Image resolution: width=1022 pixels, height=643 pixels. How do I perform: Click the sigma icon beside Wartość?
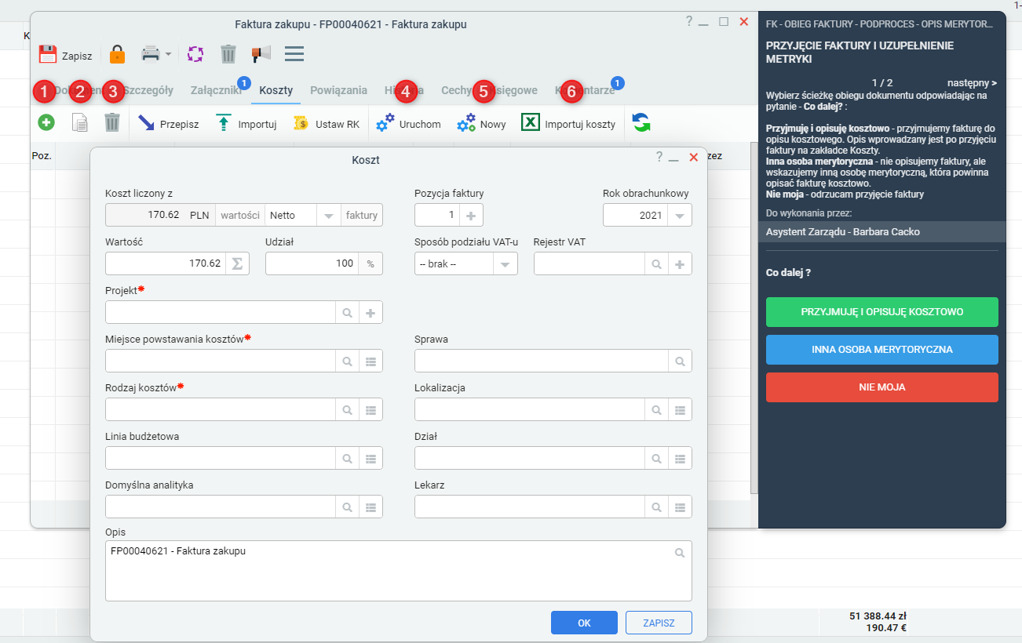tap(237, 263)
